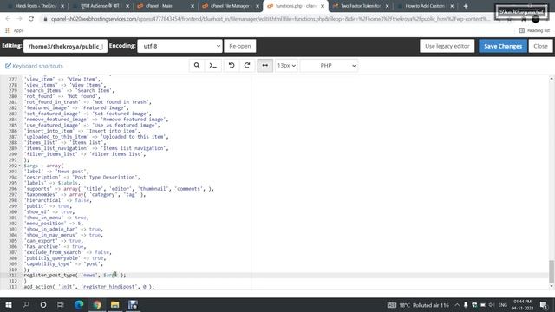
Task: Close the functions.php tab
Action: [323, 6]
